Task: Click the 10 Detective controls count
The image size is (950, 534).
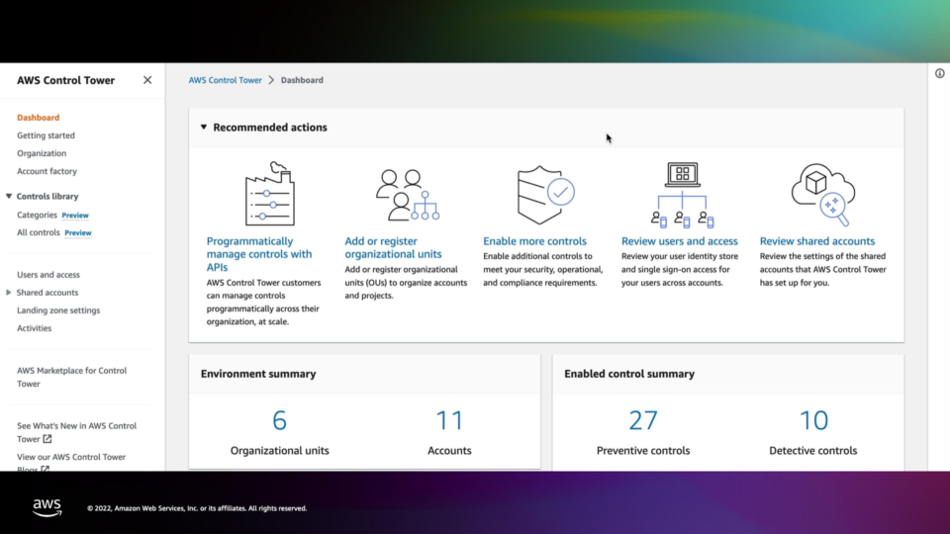Action: (813, 420)
